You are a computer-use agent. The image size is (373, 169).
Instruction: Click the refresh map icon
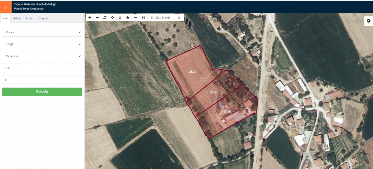pyautogui.click(x=105, y=17)
